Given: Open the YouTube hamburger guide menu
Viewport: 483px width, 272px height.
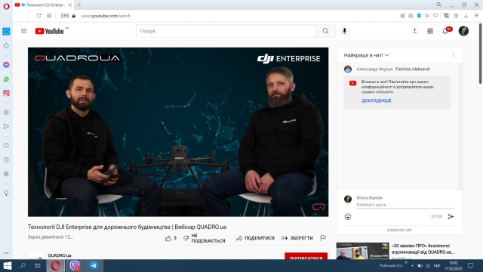Looking at the screenshot, I should coord(23,31).
